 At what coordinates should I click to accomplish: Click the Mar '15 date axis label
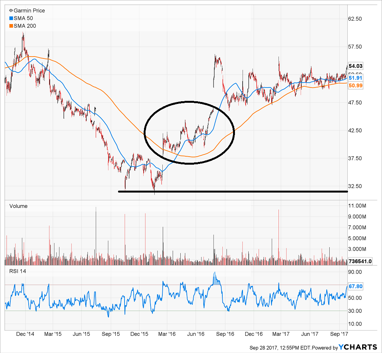pyautogui.click(x=53, y=334)
